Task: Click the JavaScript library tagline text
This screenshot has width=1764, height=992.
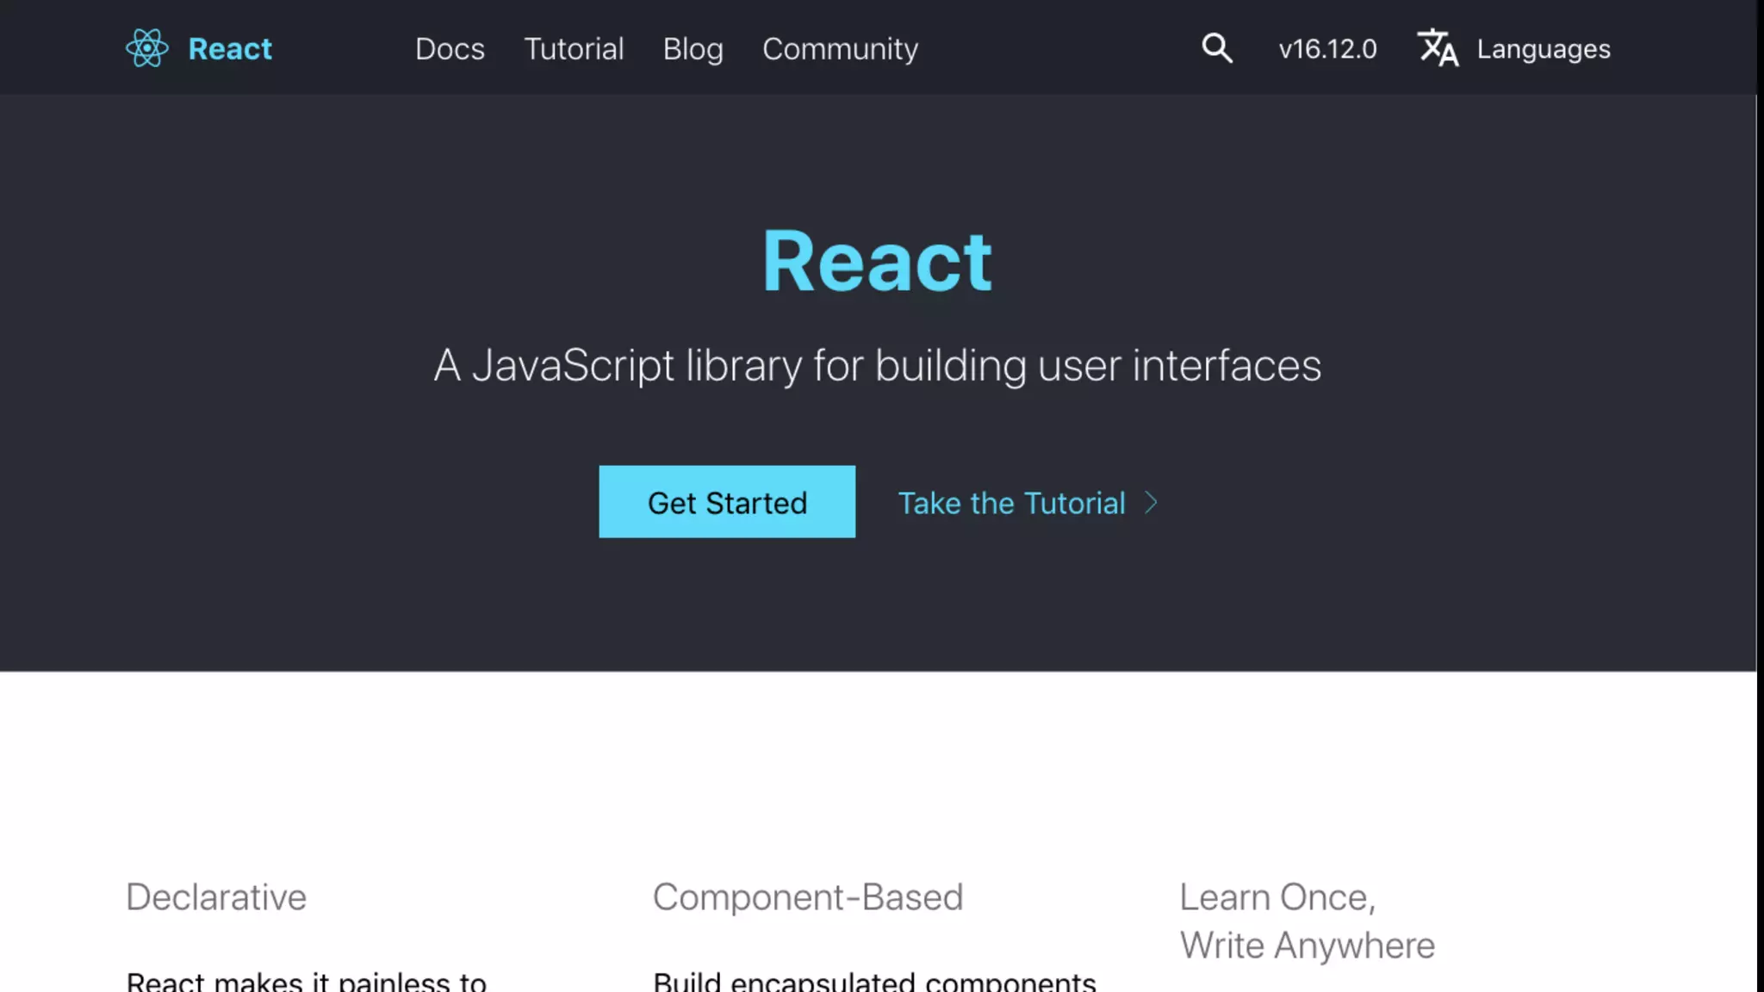Action: pyautogui.click(x=877, y=365)
